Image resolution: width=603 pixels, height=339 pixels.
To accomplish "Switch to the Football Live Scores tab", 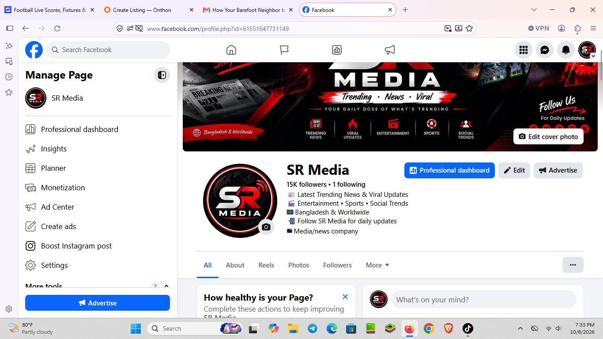I will click(49, 10).
